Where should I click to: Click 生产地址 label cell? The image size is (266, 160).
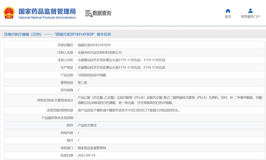[x=40, y=67]
